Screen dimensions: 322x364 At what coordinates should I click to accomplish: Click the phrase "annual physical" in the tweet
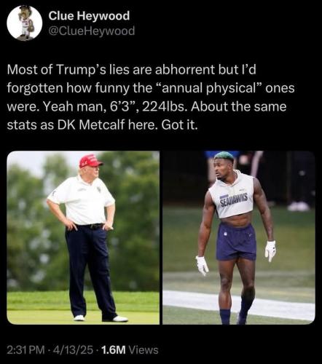[x=210, y=88]
